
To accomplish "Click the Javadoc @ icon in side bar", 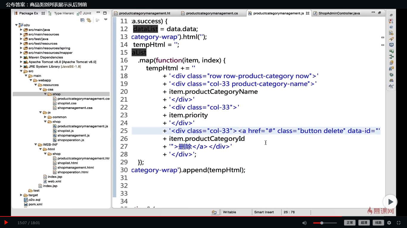I will 391,27.
